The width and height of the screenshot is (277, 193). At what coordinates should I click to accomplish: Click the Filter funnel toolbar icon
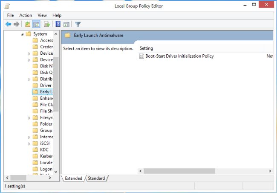[78, 24]
